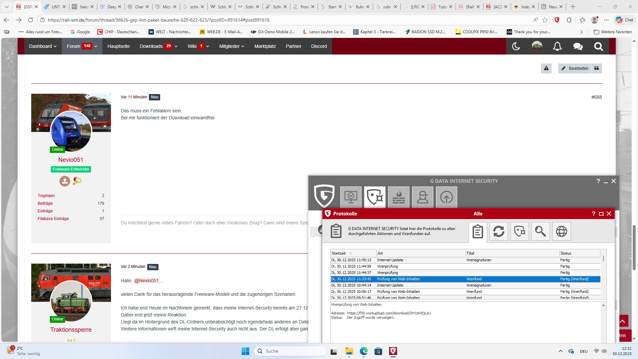Viewport: 638px width, 359px height.
Task: Sort log by Startzeit column header
Action: tap(339, 253)
